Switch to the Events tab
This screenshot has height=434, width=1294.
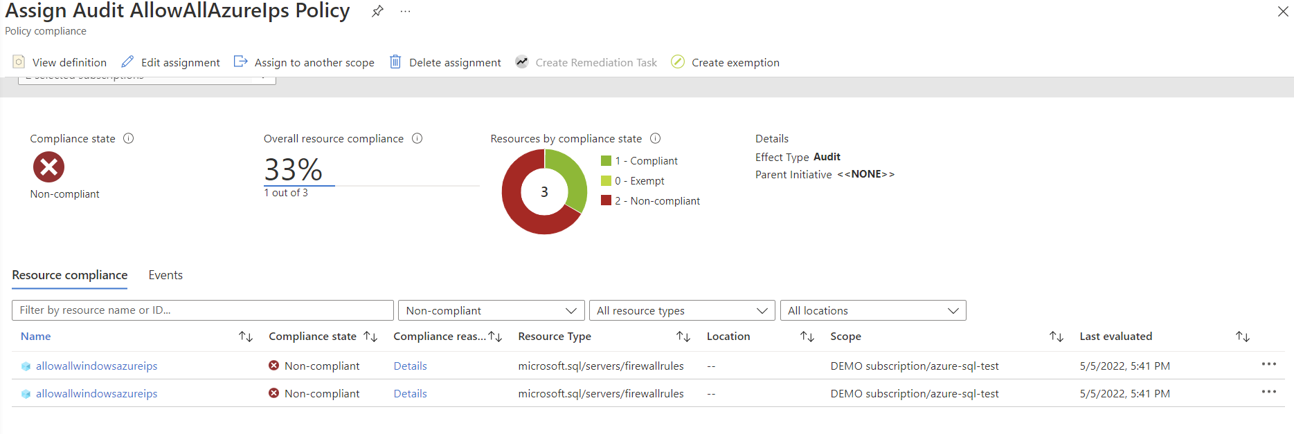[165, 275]
